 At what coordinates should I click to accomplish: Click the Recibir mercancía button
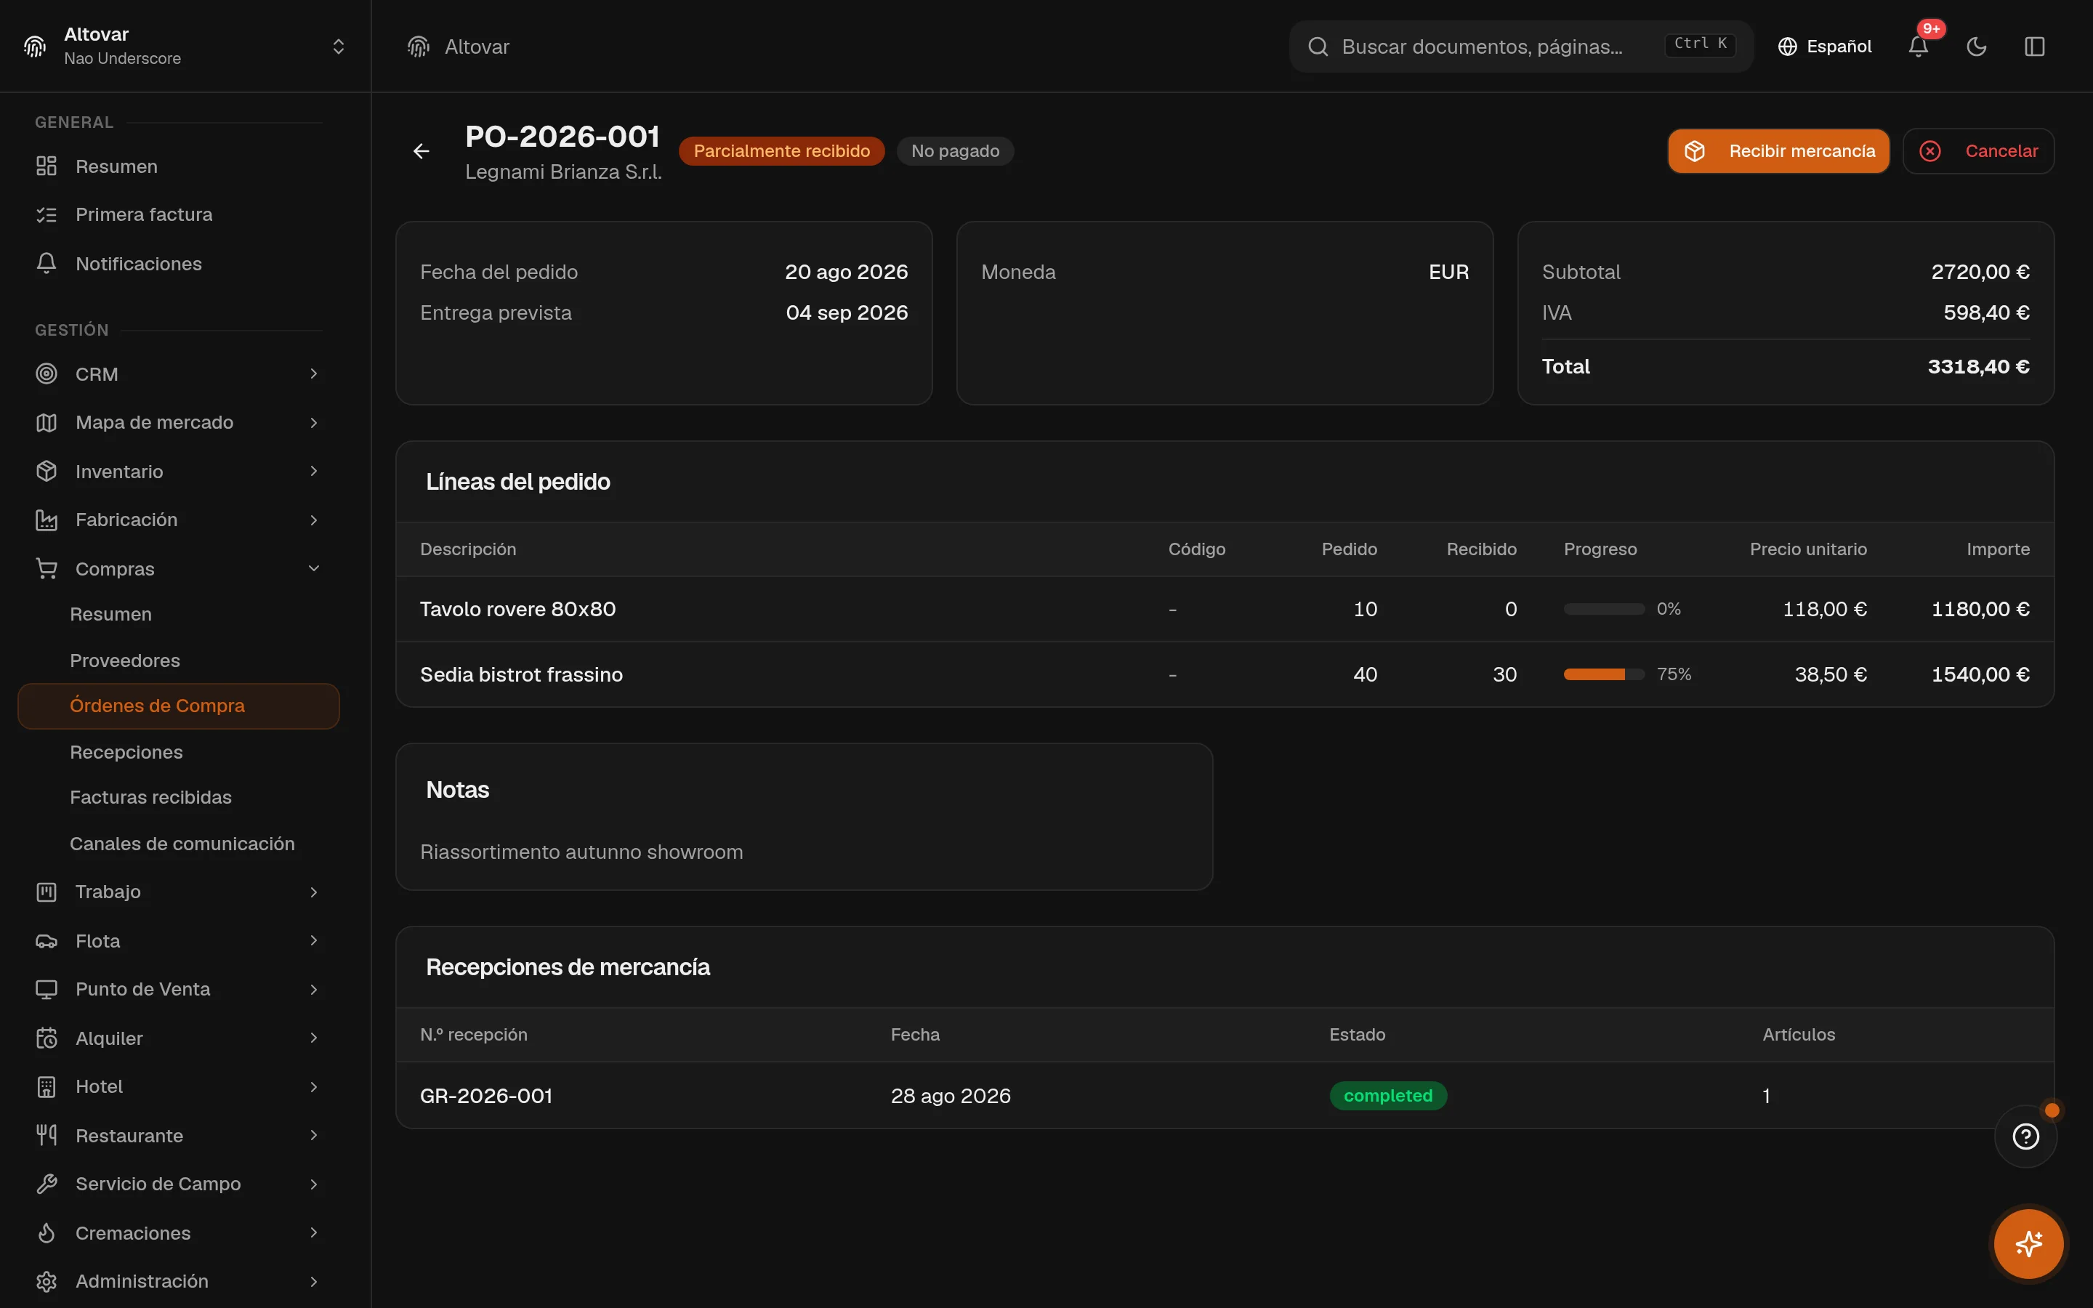[1778, 151]
